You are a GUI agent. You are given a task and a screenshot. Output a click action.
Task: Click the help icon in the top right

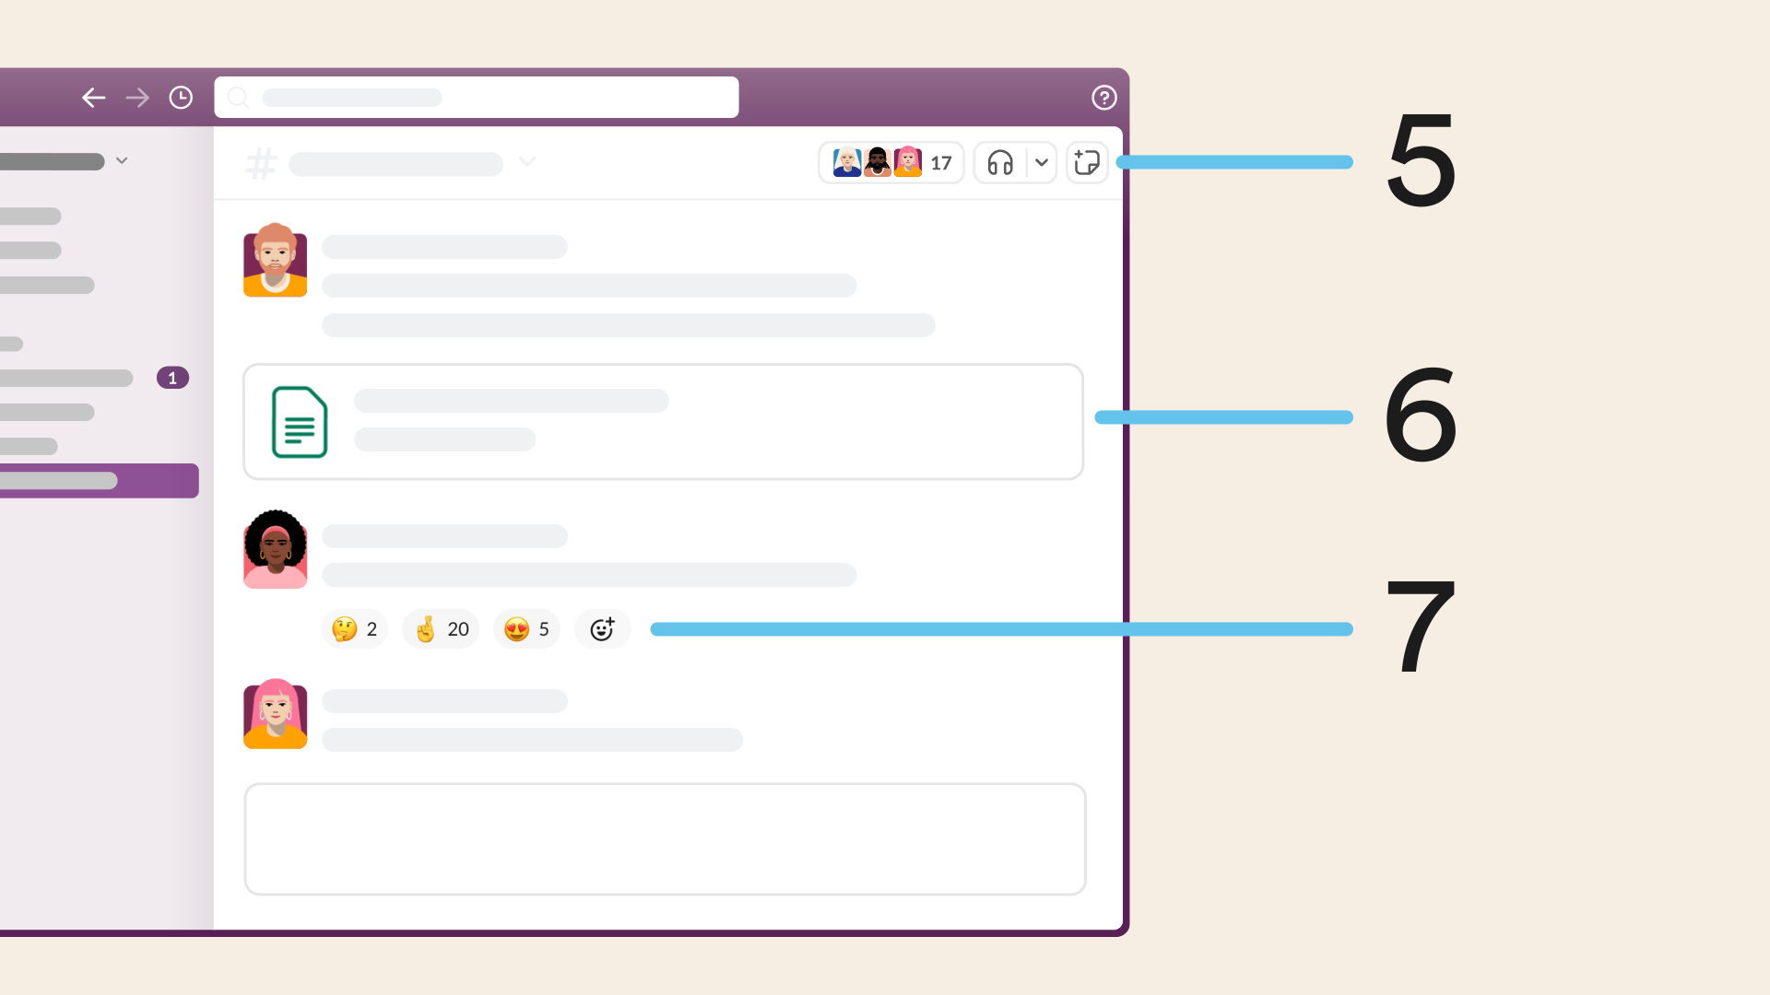tap(1103, 97)
